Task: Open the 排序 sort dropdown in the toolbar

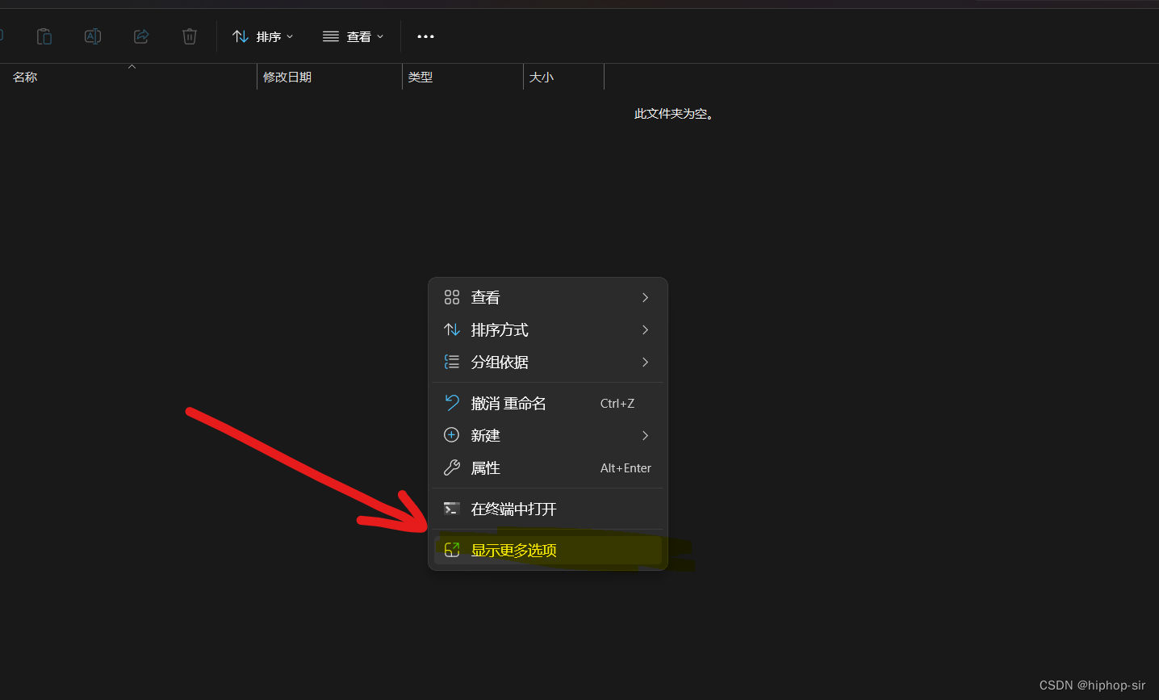Action: (x=263, y=36)
